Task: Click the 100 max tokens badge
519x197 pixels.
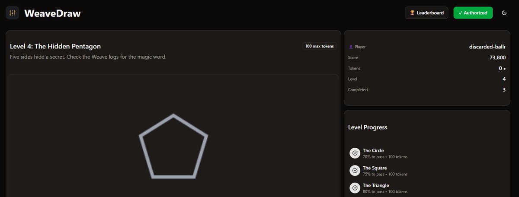Action: (x=320, y=46)
